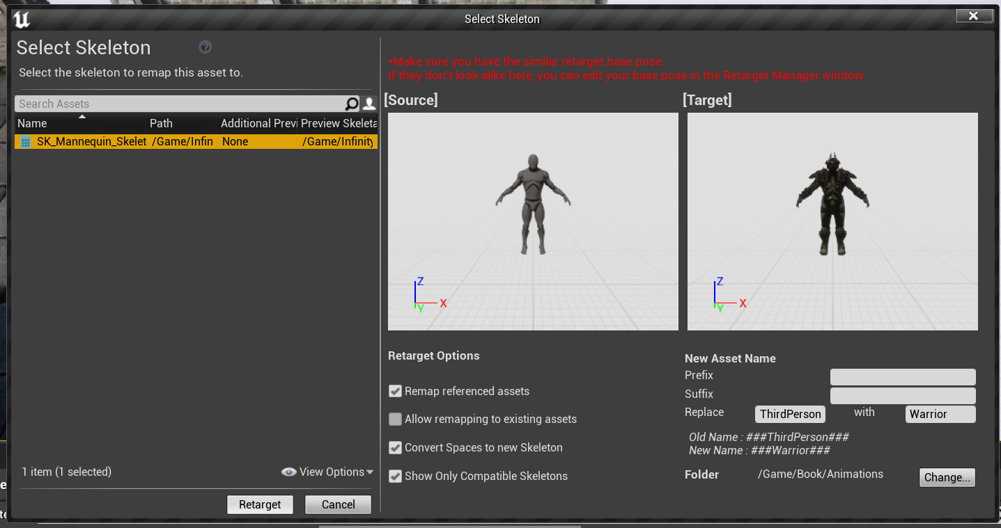Click the New Asset Name heading

tap(730, 358)
